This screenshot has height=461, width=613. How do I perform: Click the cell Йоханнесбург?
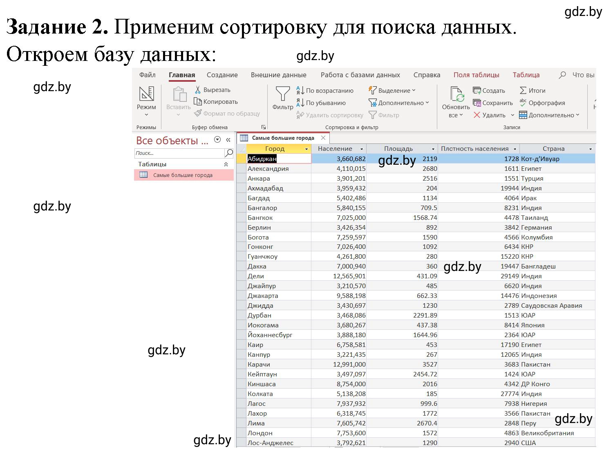coord(279,335)
